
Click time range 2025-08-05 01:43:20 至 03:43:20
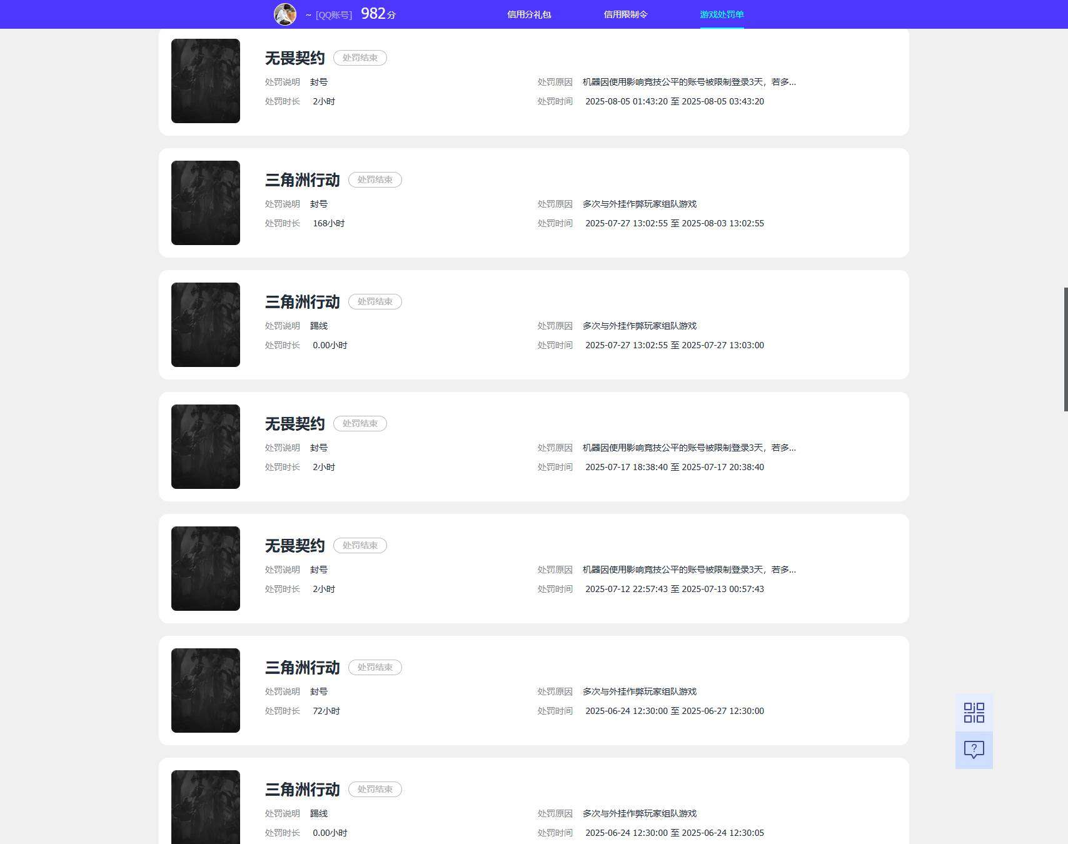point(675,101)
